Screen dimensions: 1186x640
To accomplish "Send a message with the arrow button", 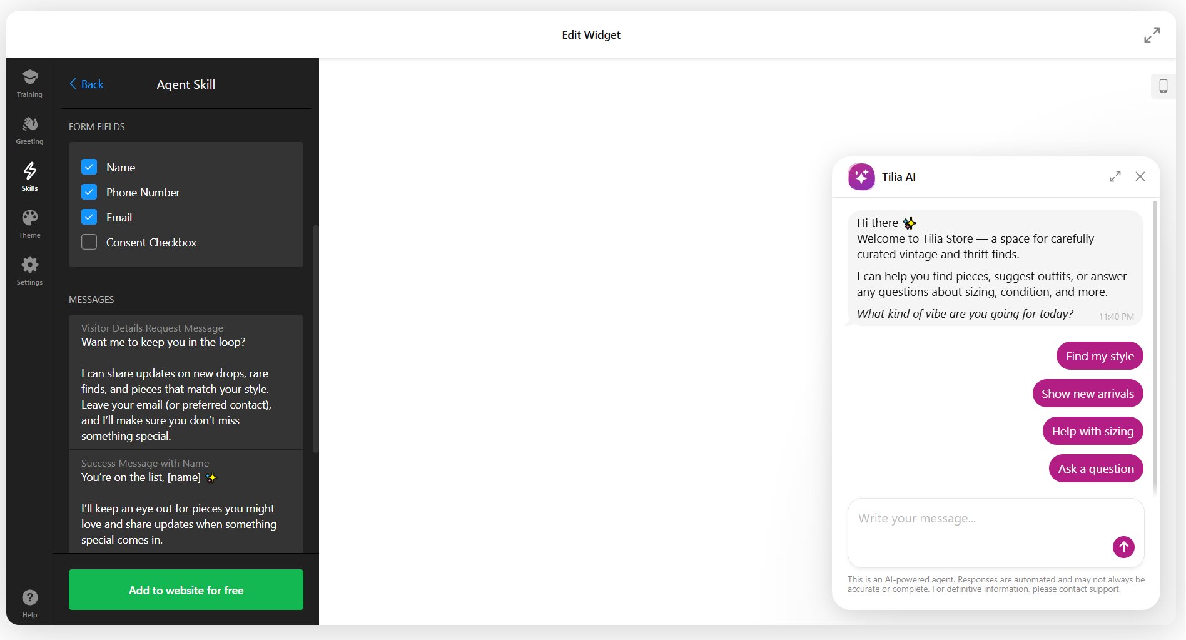I will [x=1123, y=547].
